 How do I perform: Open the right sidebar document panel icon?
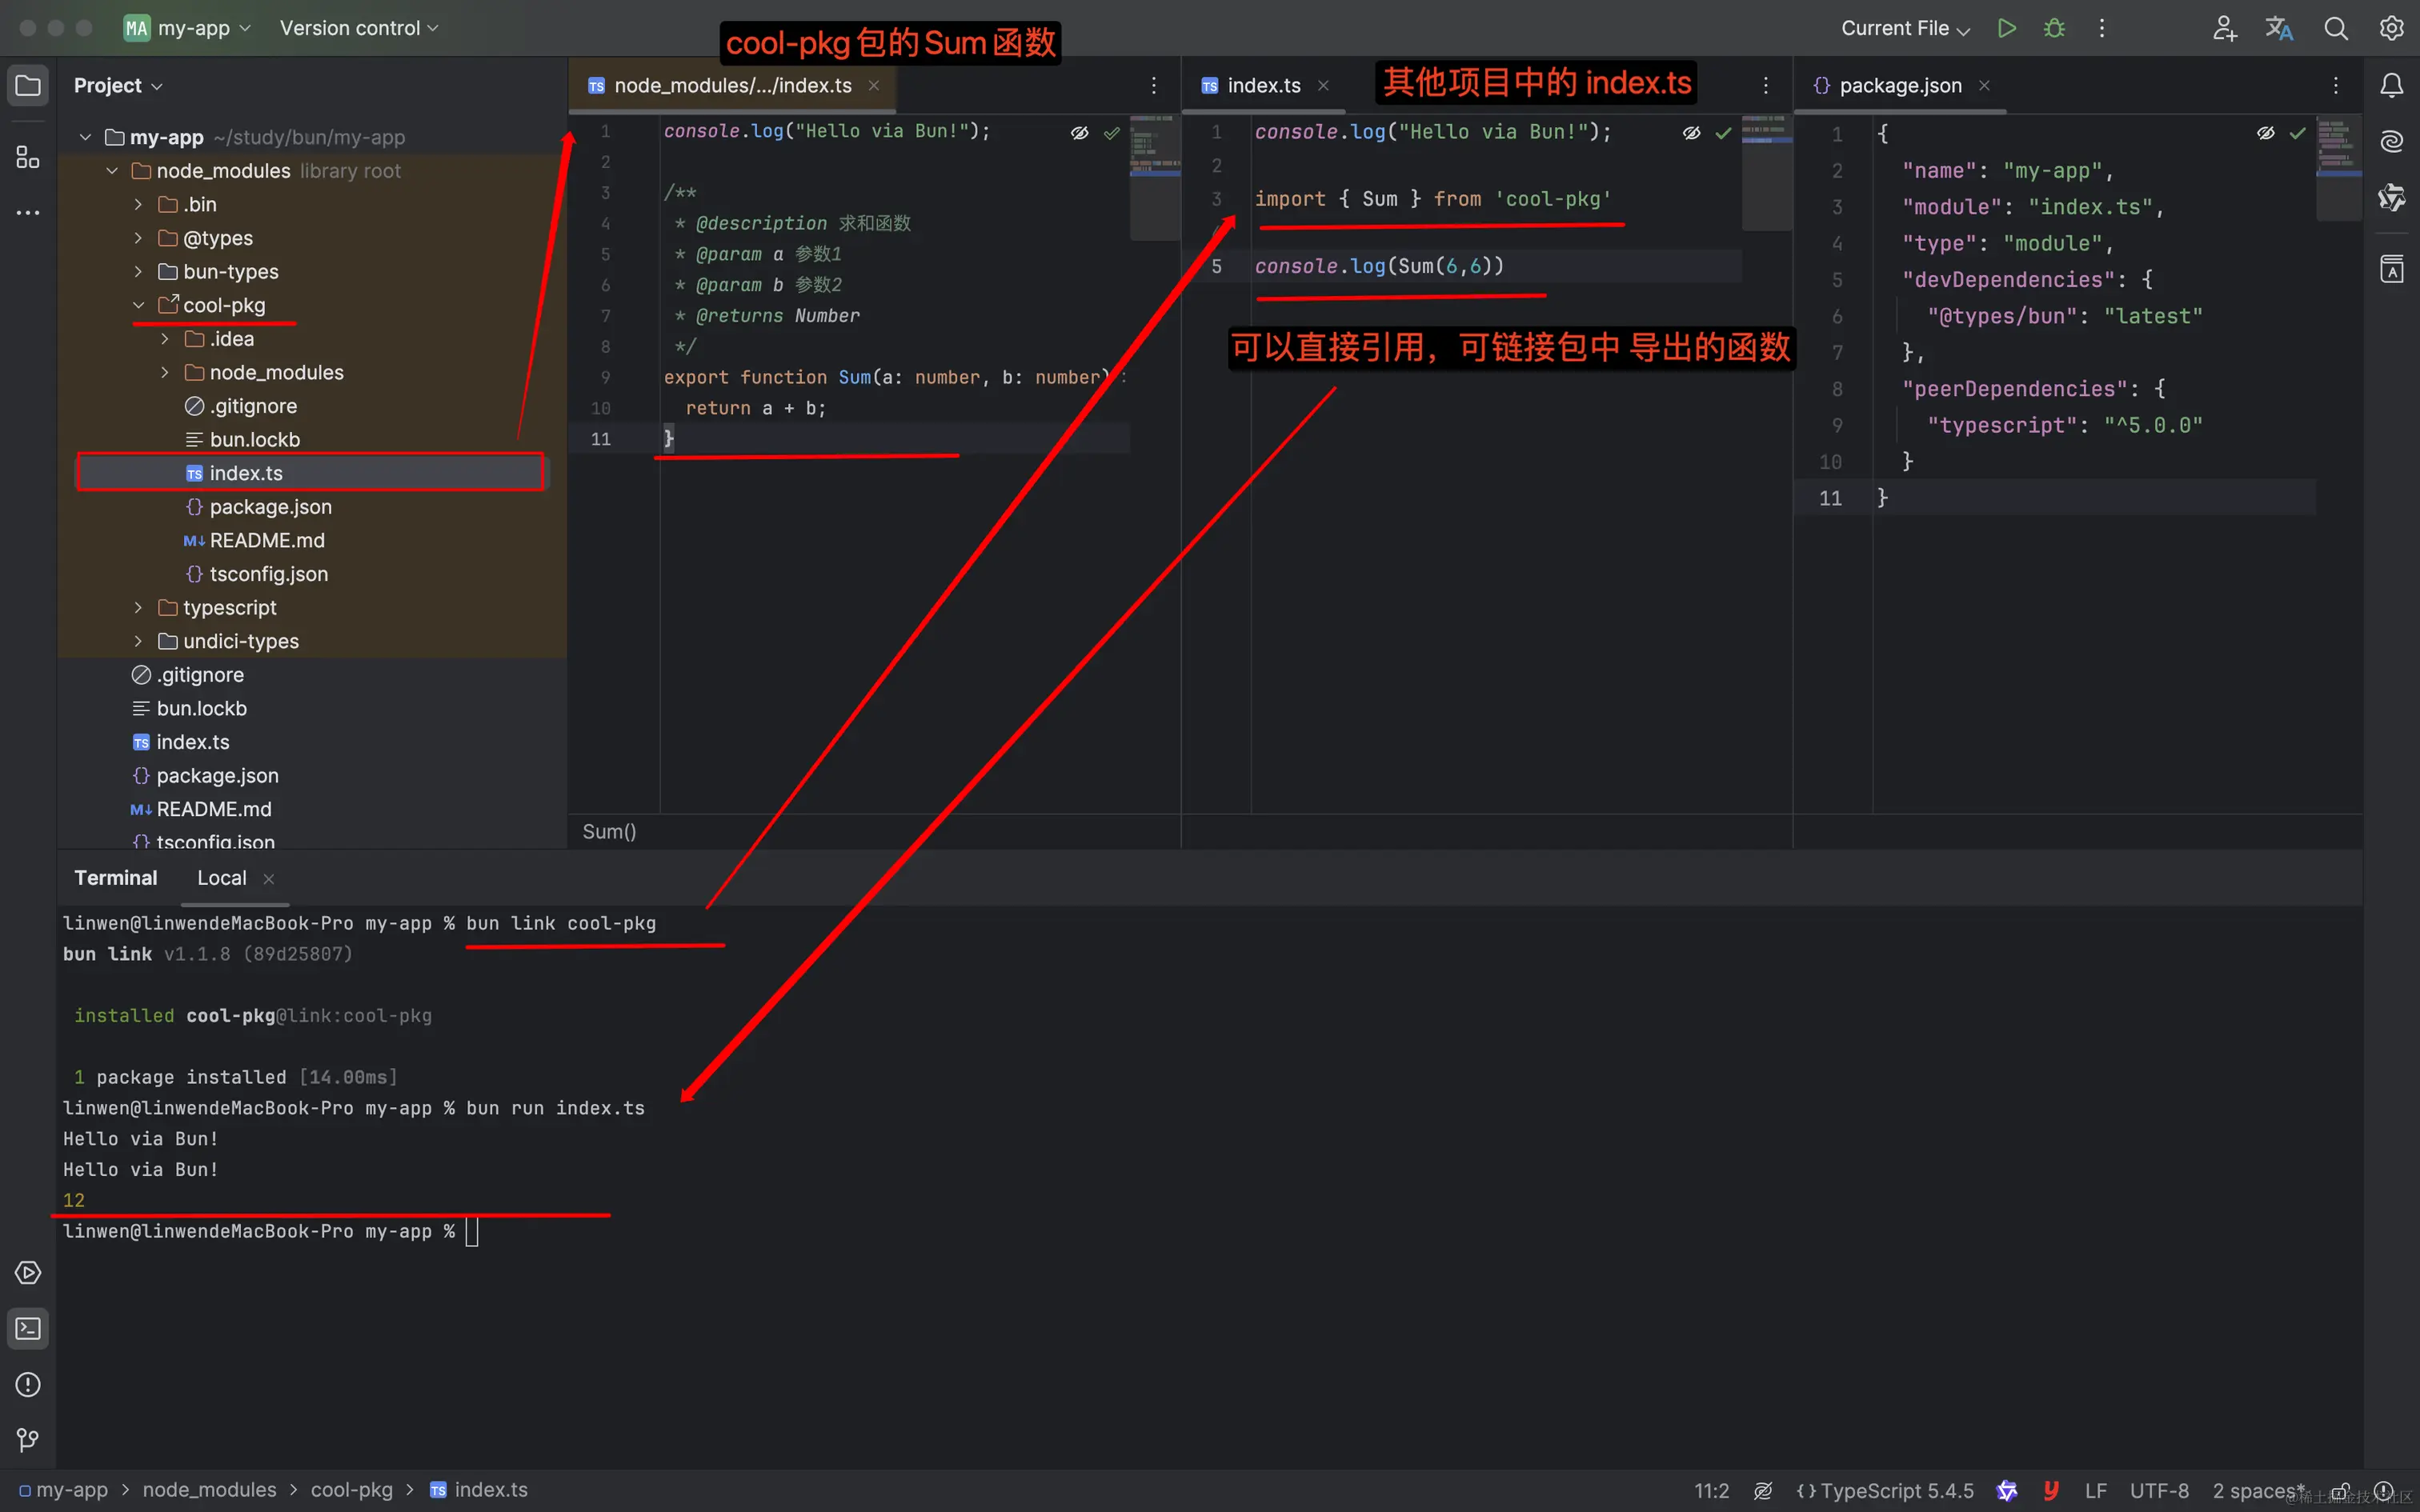[2391, 268]
